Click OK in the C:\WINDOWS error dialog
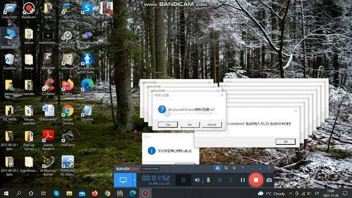Screen dimensions: 352x198 click(285, 142)
